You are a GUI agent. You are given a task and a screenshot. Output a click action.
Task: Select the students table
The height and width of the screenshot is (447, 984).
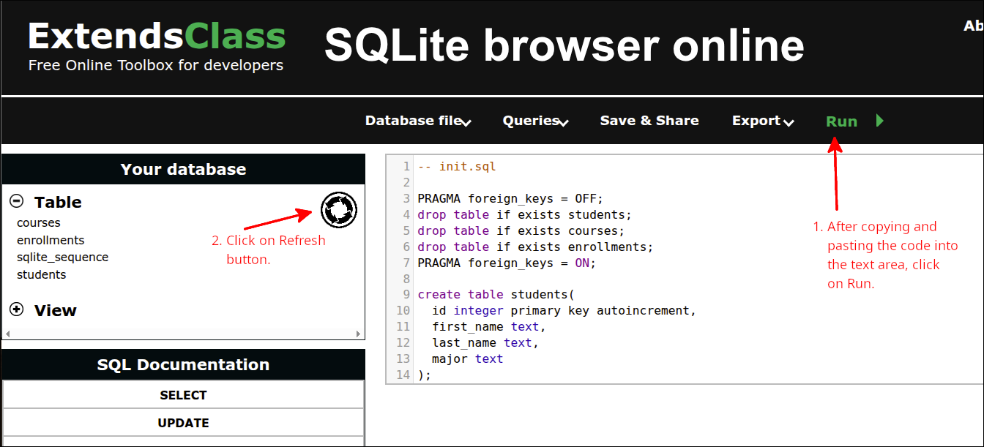(x=41, y=274)
